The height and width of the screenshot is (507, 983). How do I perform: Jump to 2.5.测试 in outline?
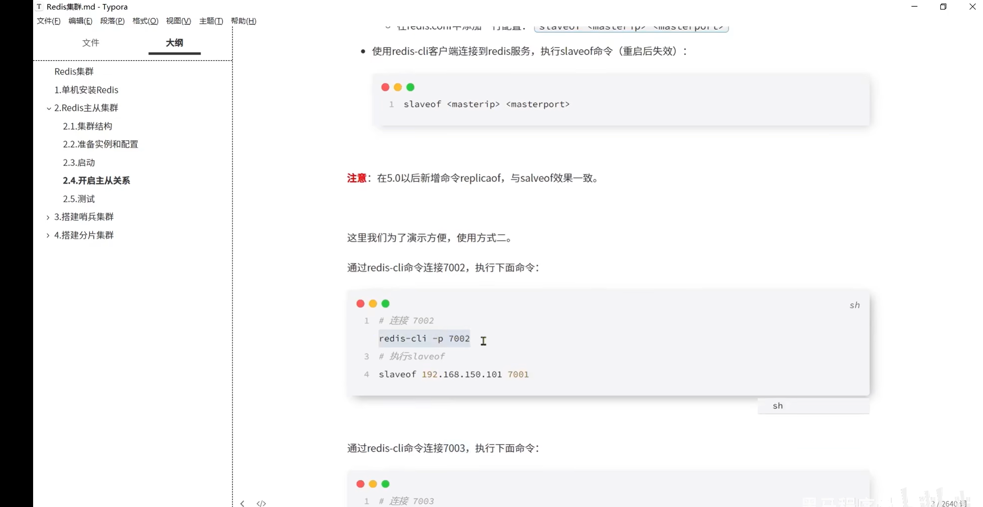79,199
